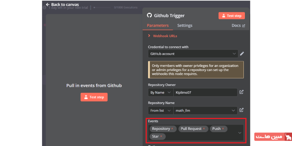292x146 pixels.
Task: Expand the Webhook URLs section
Action: [x=162, y=36]
